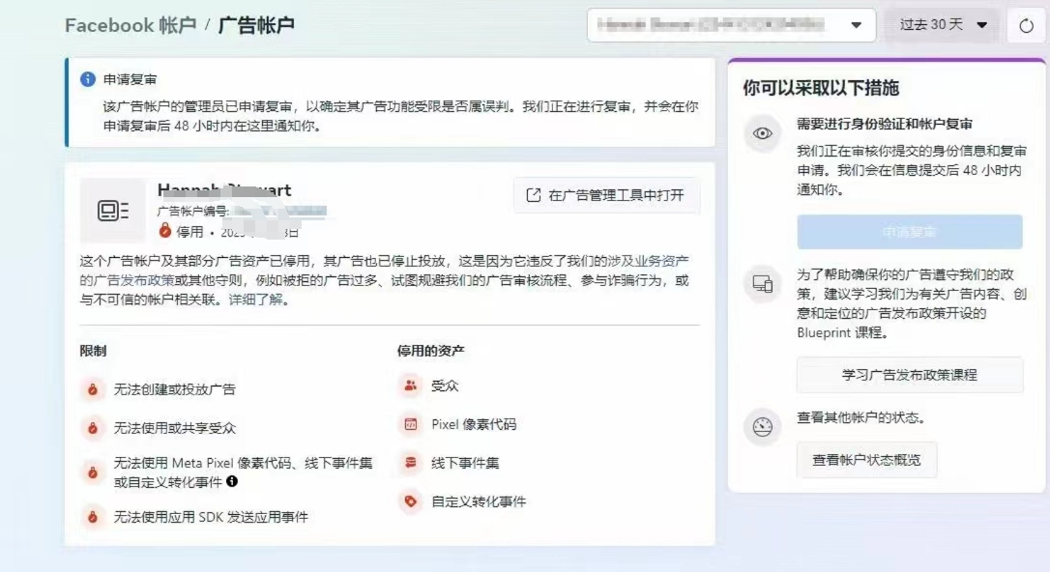
Task: Click the icon beside 无法使用或共享受众
Action: (93, 428)
